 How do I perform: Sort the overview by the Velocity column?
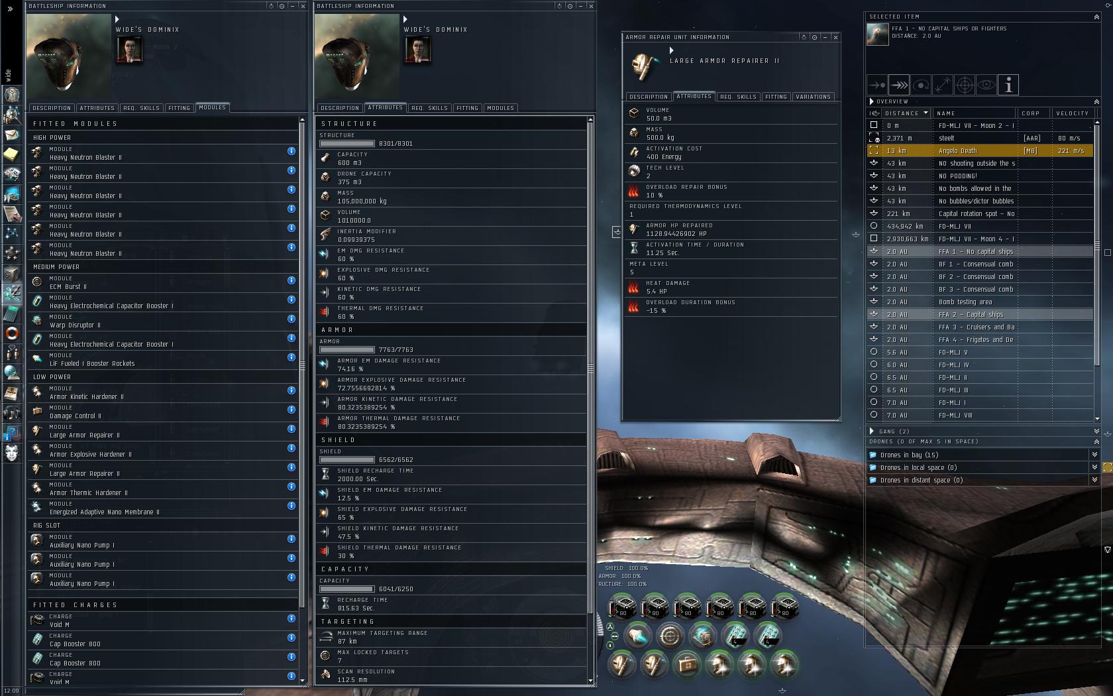tap(1073, 113)
